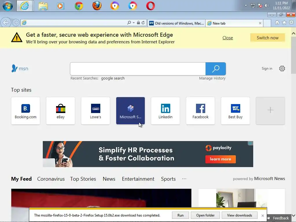Click the Feedback button

pyautogui.click(x=279, y=218)
